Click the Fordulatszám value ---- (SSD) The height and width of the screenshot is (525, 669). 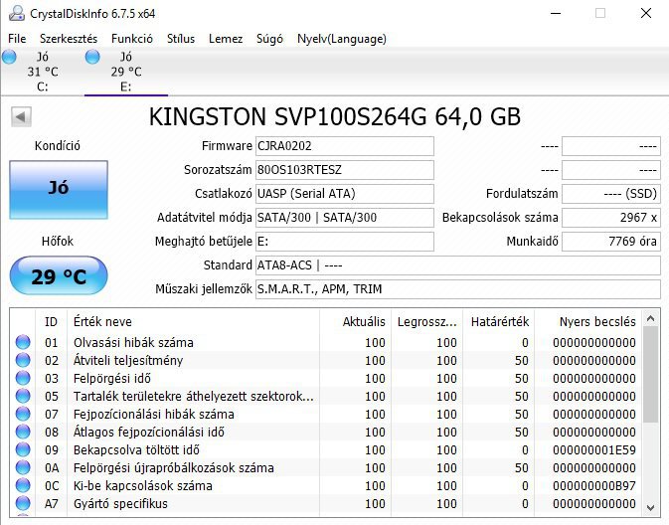(611, 194)
